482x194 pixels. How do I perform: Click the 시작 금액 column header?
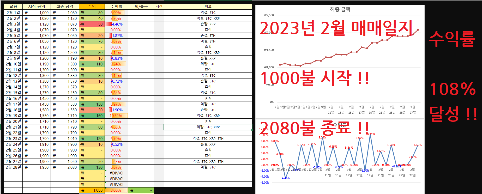point(37,7)
